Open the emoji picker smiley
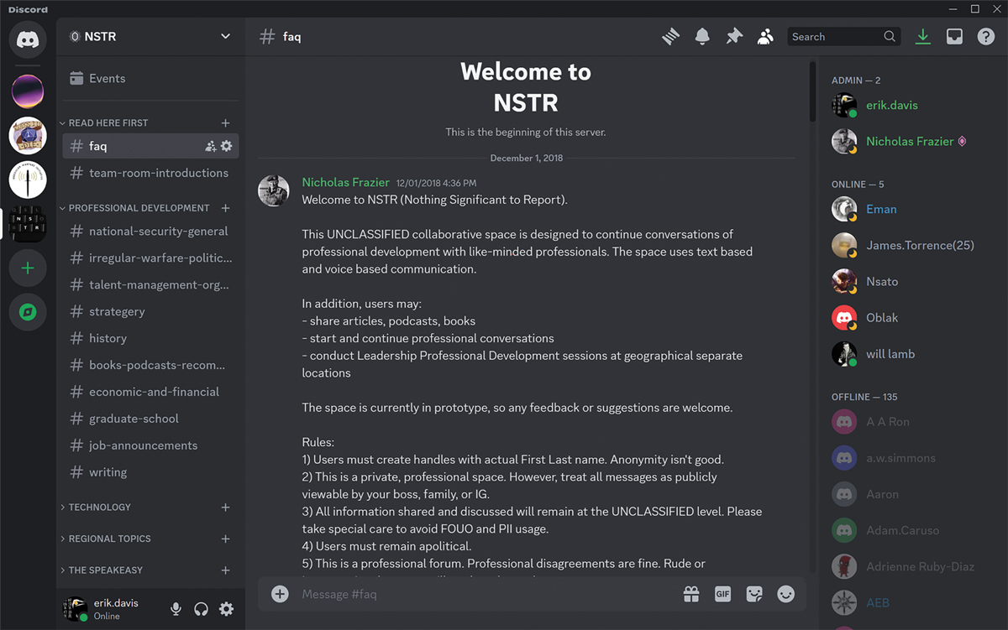Screen dimensions: 1008x630 pyautogui.click(x=786, y=594)
